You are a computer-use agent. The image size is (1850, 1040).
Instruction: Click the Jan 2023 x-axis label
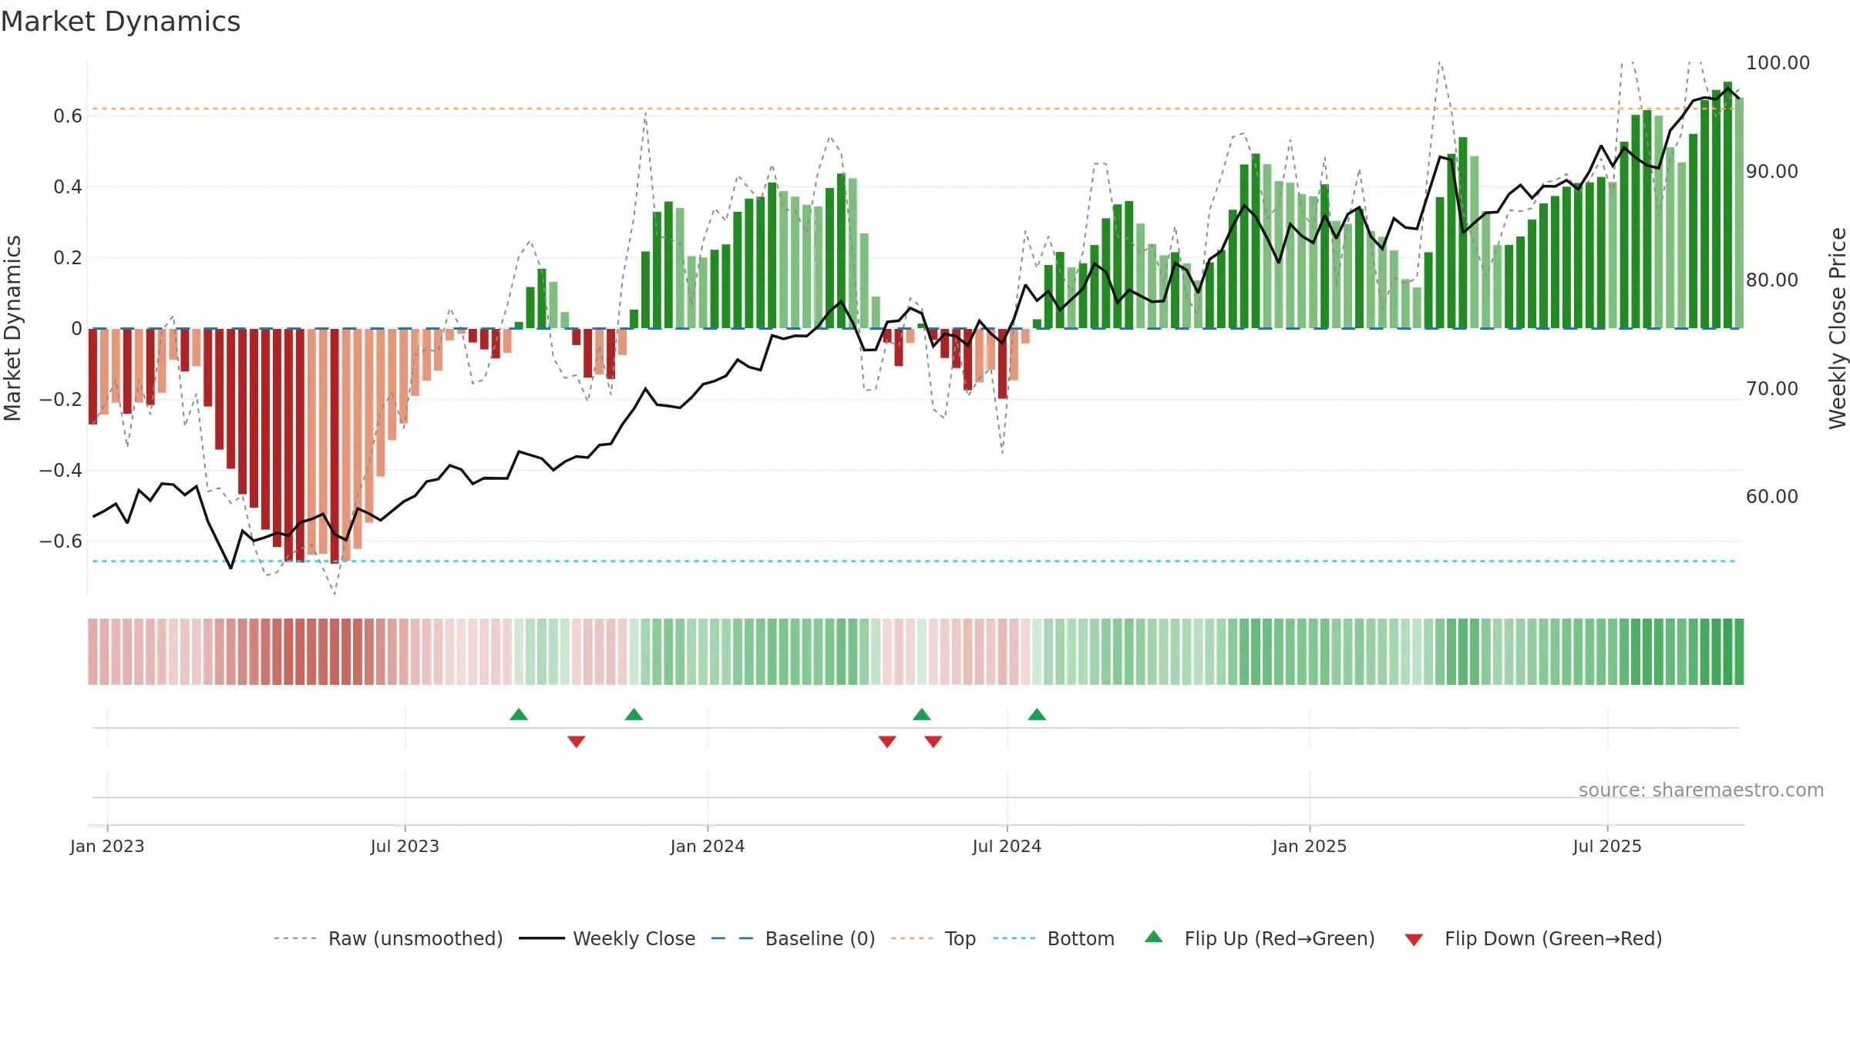click(x=107, y=846)
